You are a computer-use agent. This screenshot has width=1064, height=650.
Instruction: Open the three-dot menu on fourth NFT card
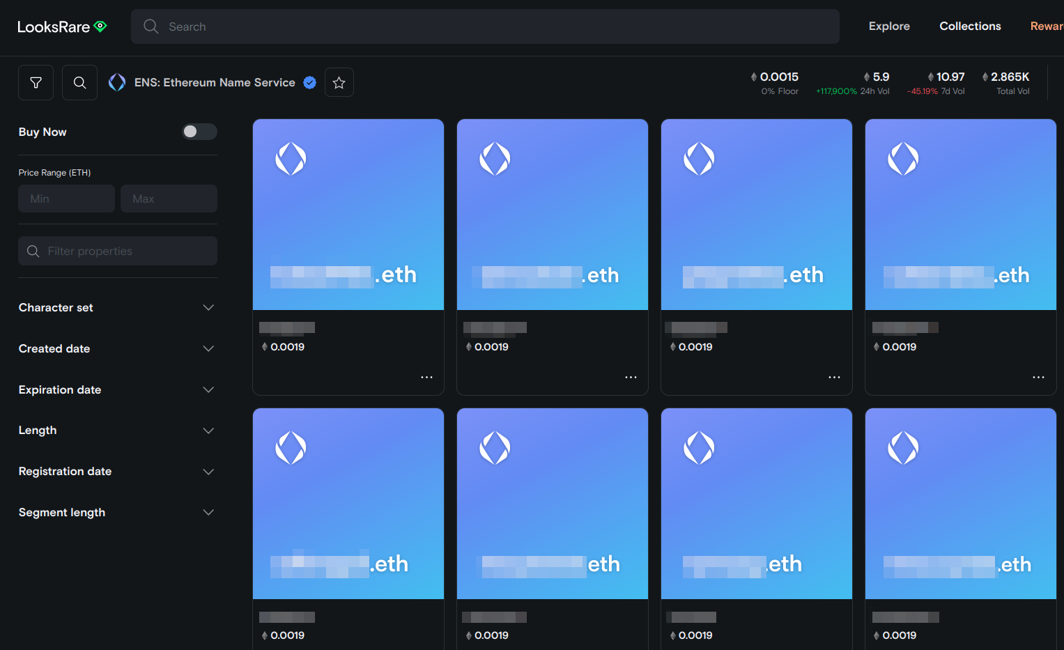pyautogui.click(x=1038, y=377)
